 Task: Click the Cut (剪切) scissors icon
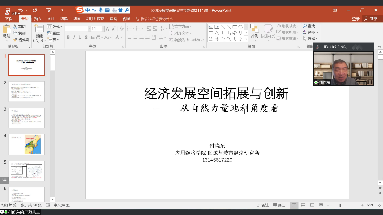click(x=16, y=27)
